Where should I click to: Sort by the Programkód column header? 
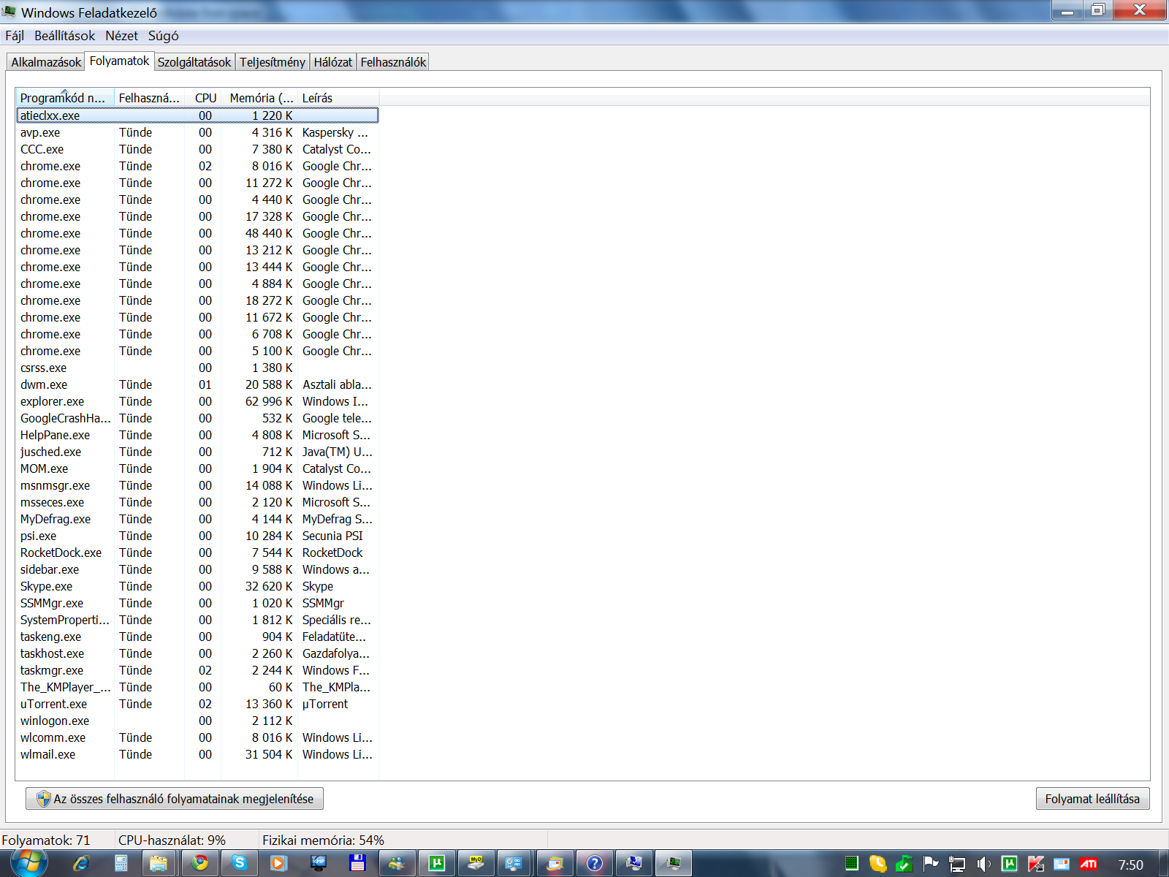point(65,98)
